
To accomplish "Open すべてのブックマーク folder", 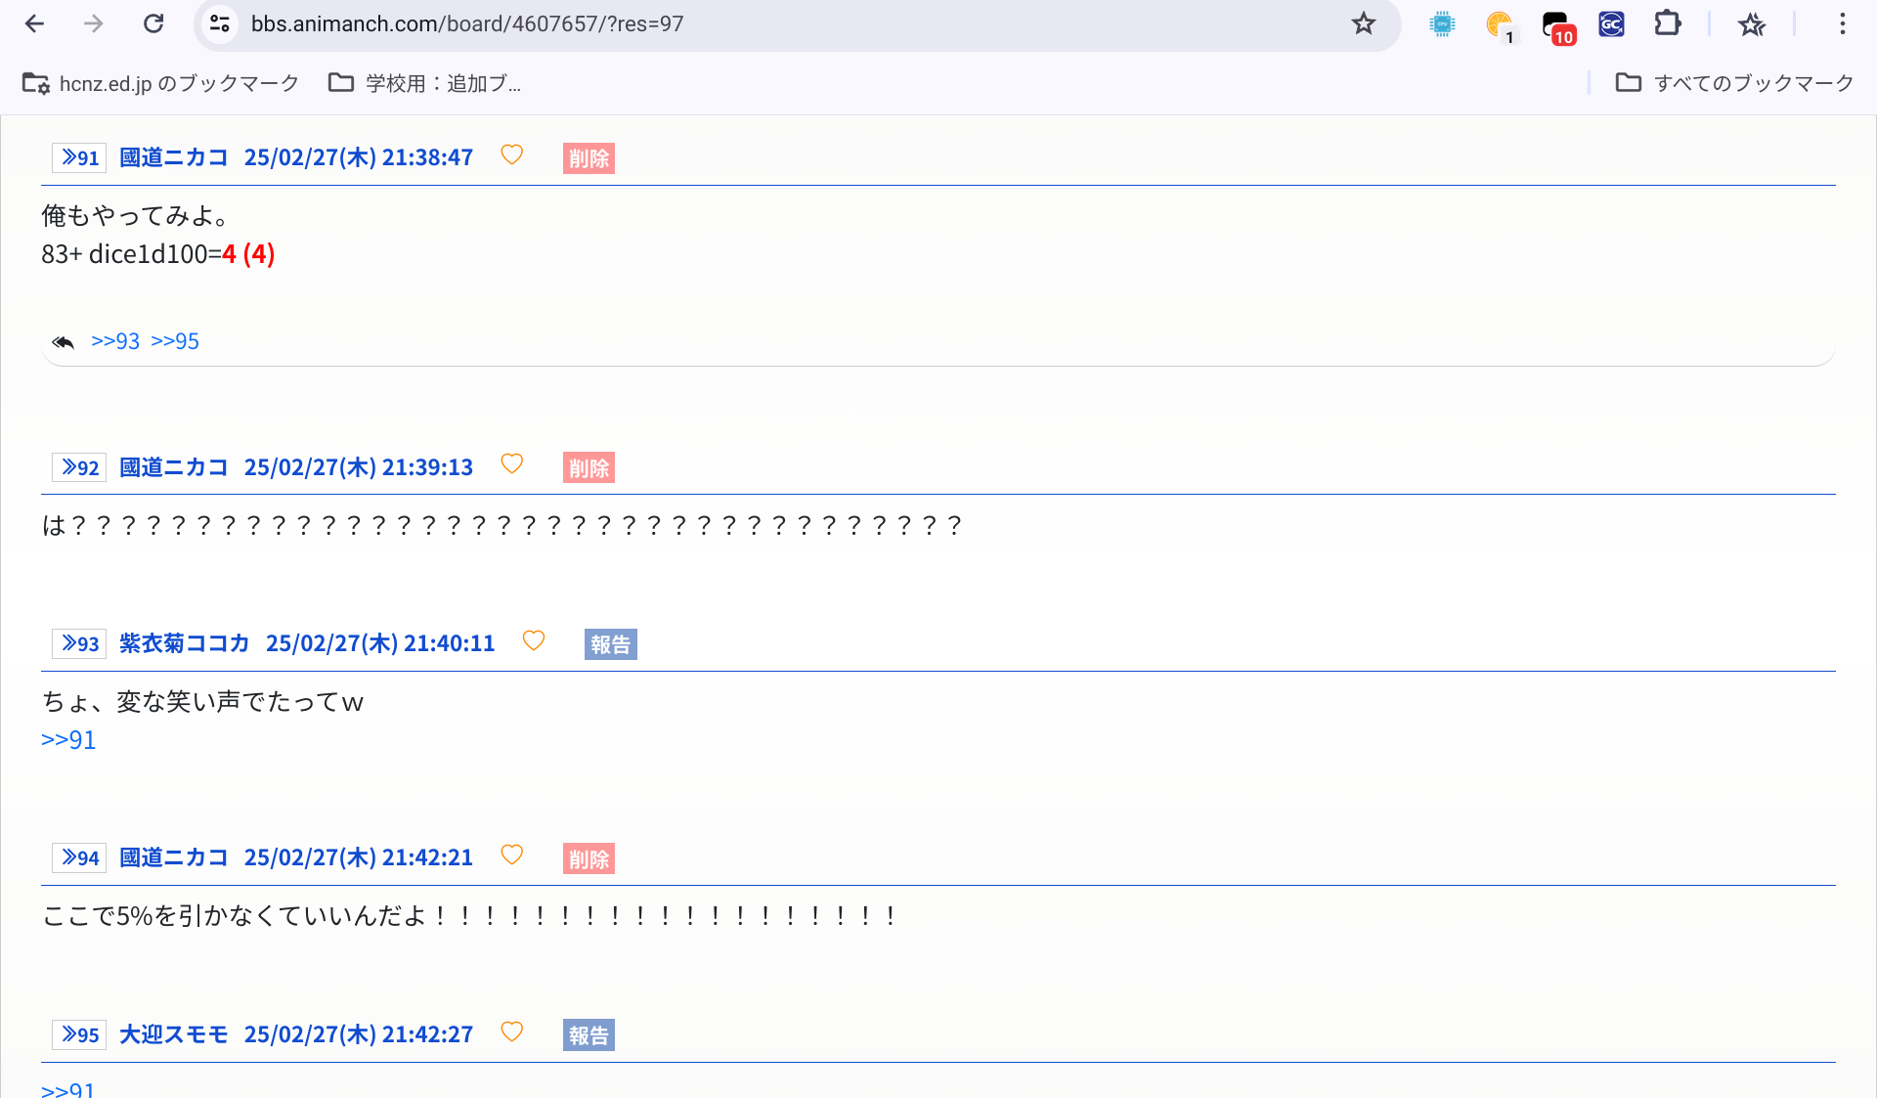I will pos(1735,83).
